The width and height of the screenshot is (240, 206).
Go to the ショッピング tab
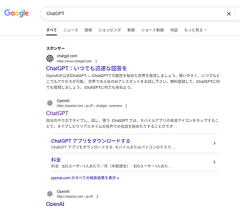tap(110, 30)
